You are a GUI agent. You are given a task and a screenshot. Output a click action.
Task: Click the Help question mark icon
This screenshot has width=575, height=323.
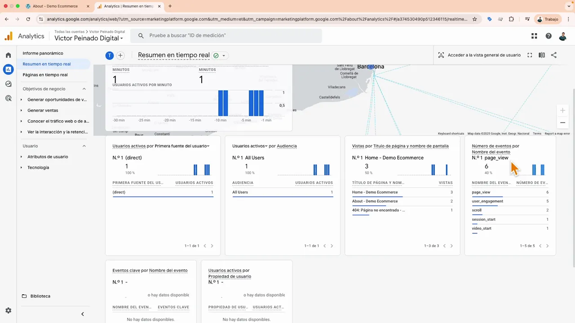pos(548,36)
